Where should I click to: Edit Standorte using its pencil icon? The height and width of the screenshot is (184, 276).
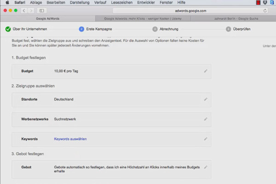(206, 99)
